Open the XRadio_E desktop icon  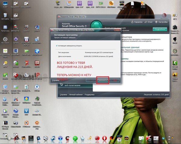coord(16,76)
